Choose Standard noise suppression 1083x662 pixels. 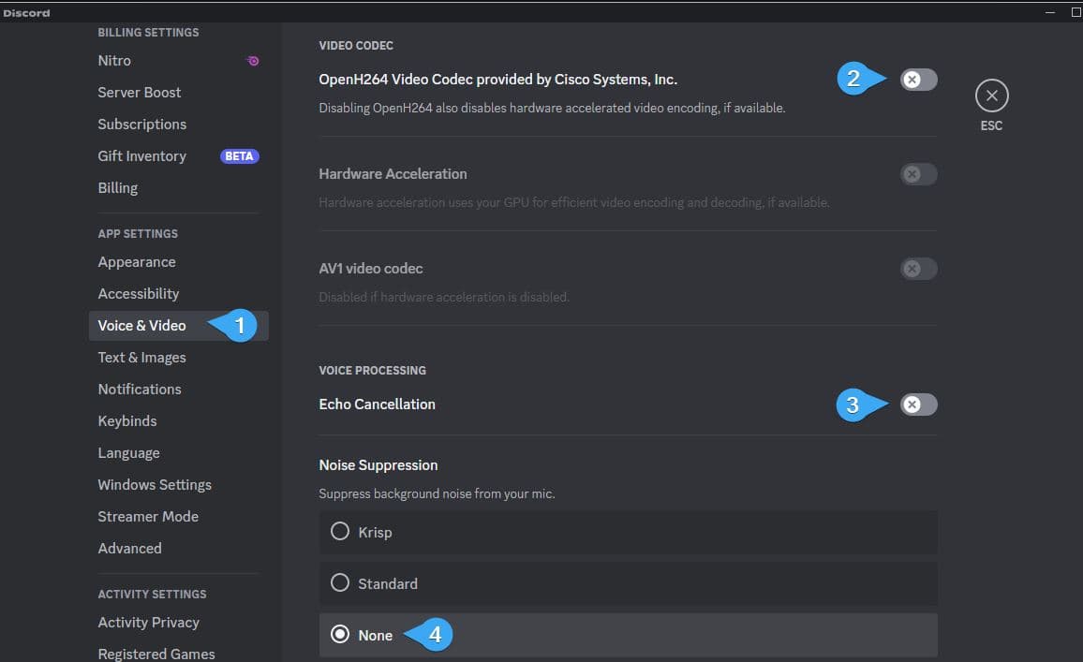pos(340,583)
